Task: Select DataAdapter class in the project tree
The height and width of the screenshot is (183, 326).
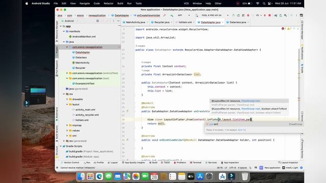Action: (x=81, y=52)
